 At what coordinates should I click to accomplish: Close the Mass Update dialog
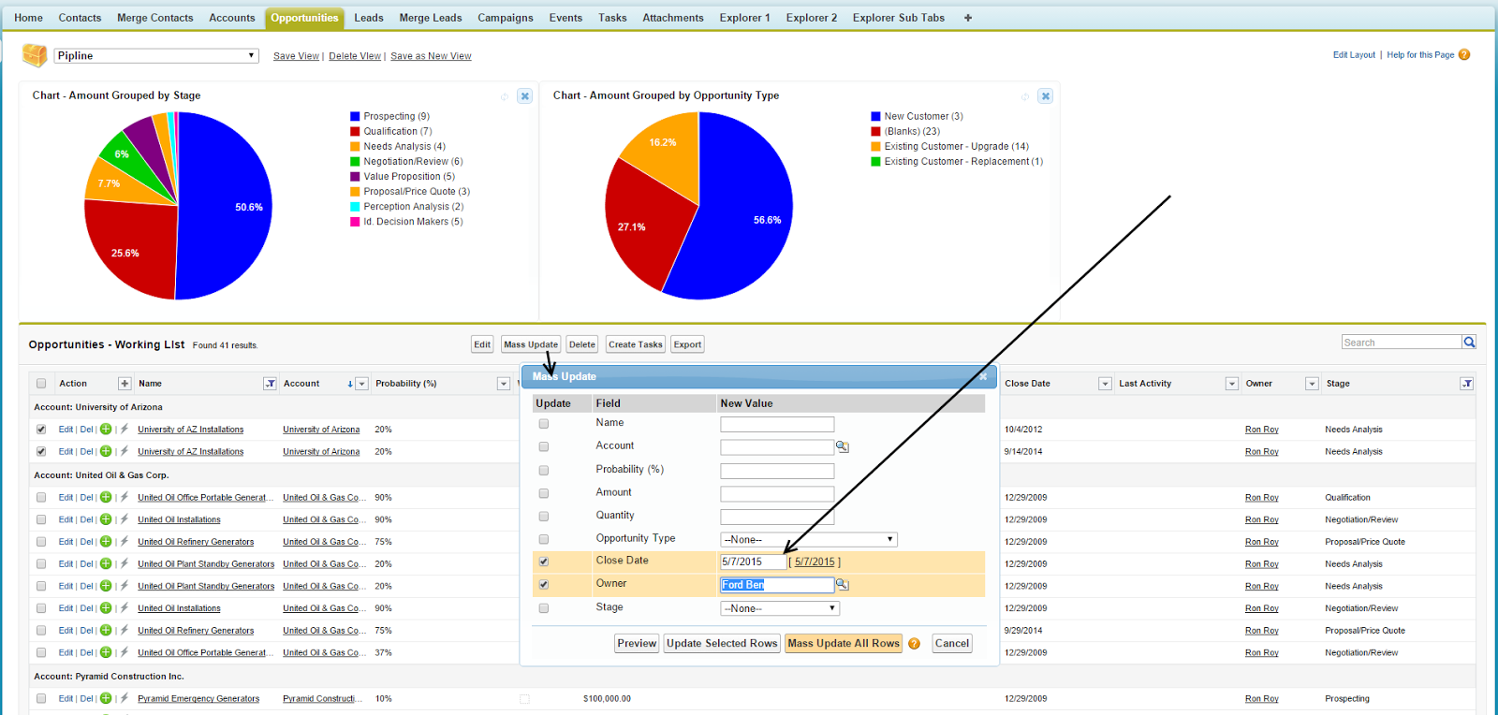point(983,376)
